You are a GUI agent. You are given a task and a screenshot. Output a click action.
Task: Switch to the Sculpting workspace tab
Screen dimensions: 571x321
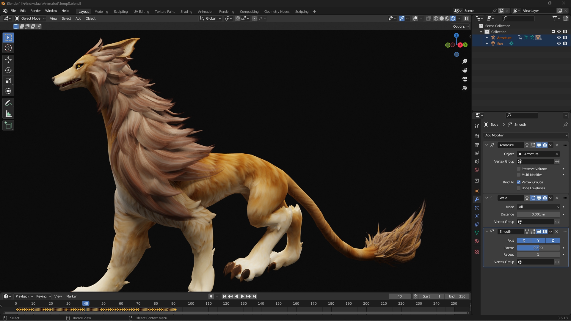click(x=120, y=12)
